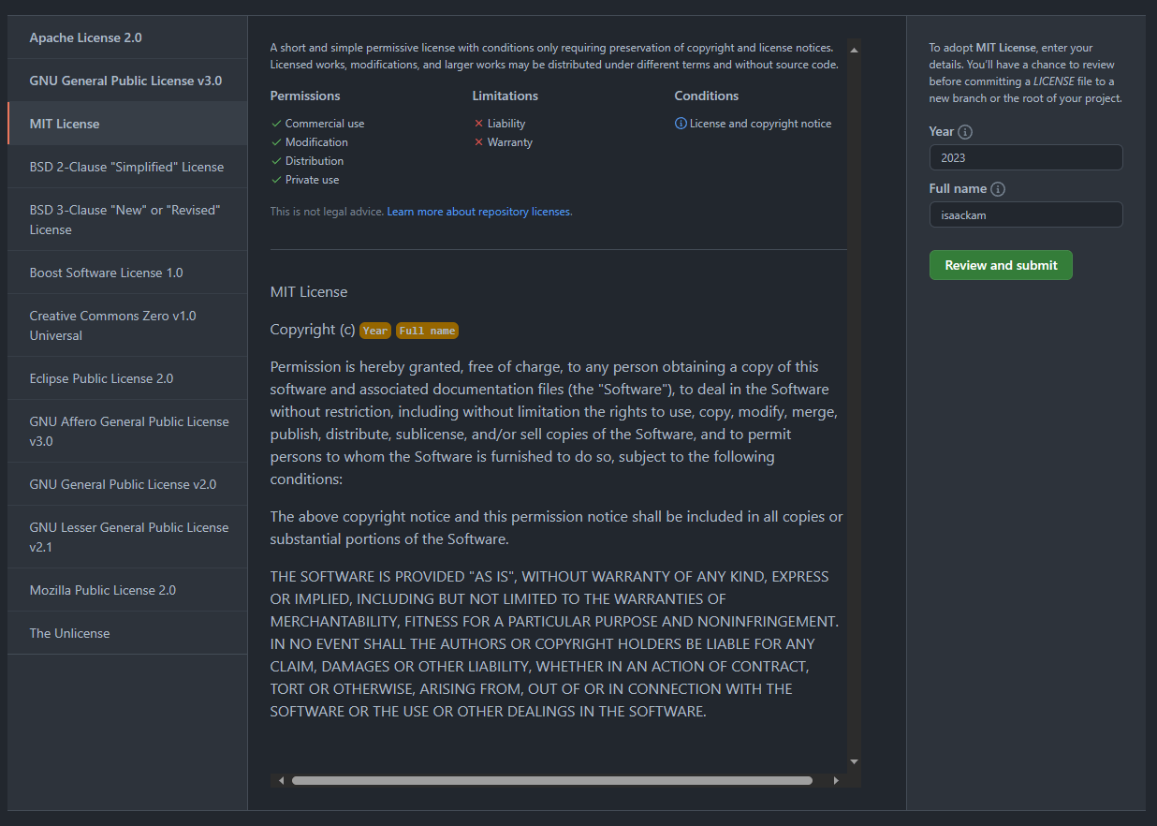Click the info icon next to Year
The image size is (1157, 826).
[x=965, y=132]
